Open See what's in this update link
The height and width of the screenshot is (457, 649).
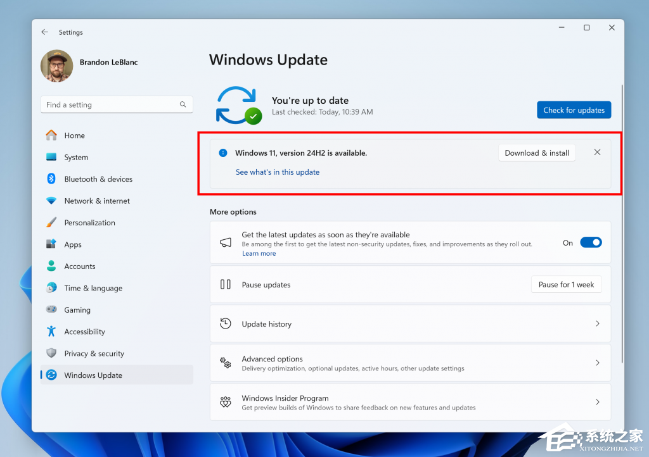278,172
